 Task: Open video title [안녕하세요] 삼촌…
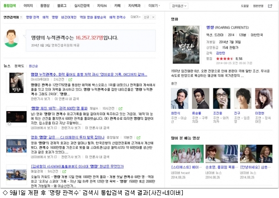[x=255, y=168]
